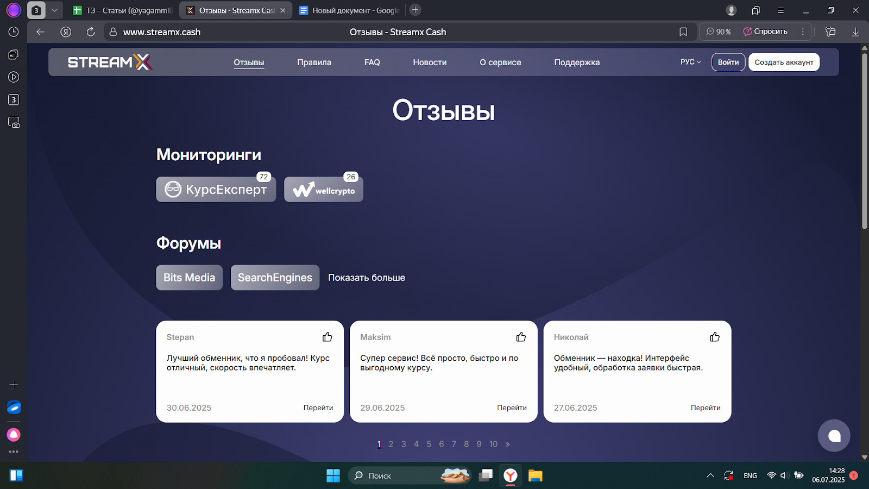
Task: Click Показать больше link
Action: 367,278
